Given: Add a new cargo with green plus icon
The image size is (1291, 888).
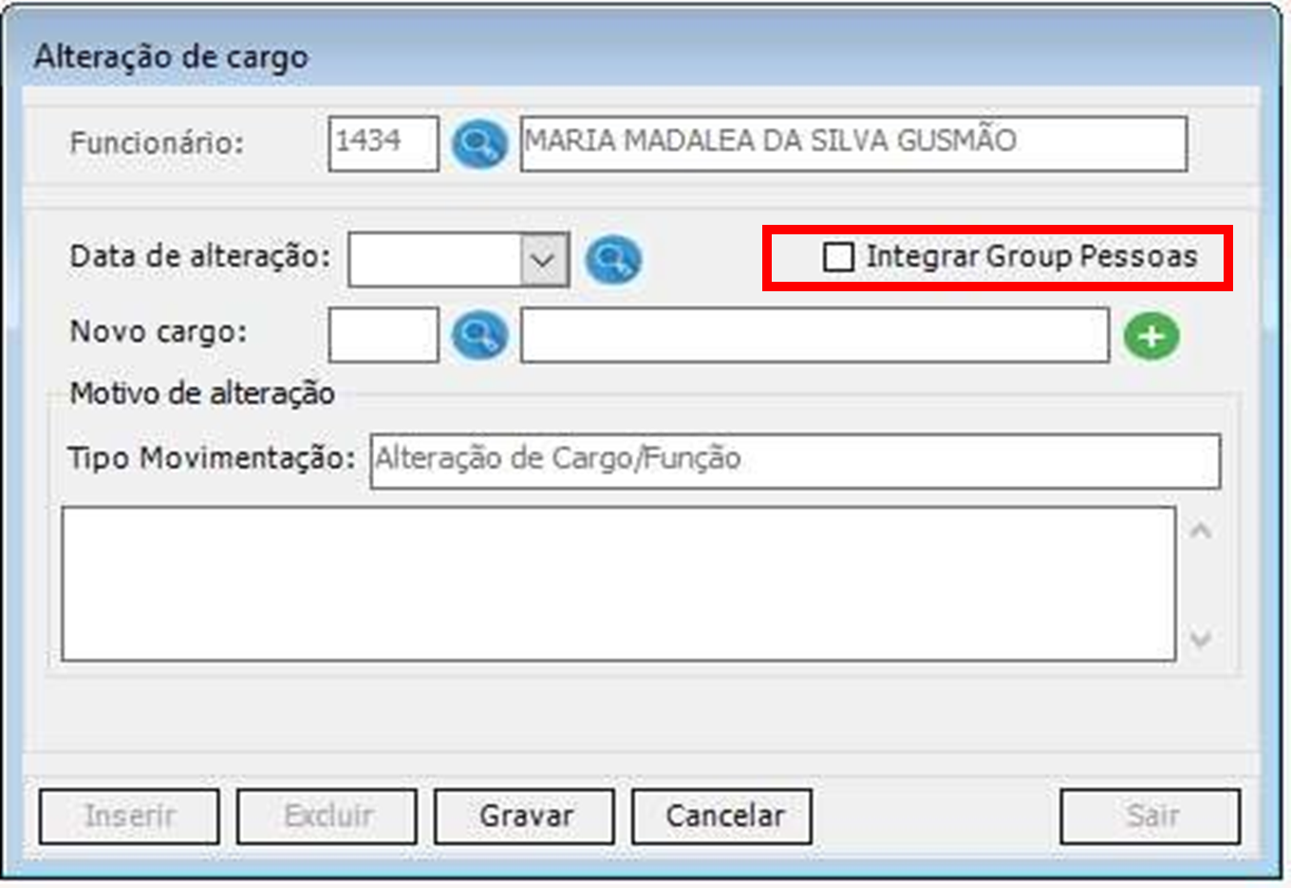Looking at the screenshot, I should pos(1151,336).
